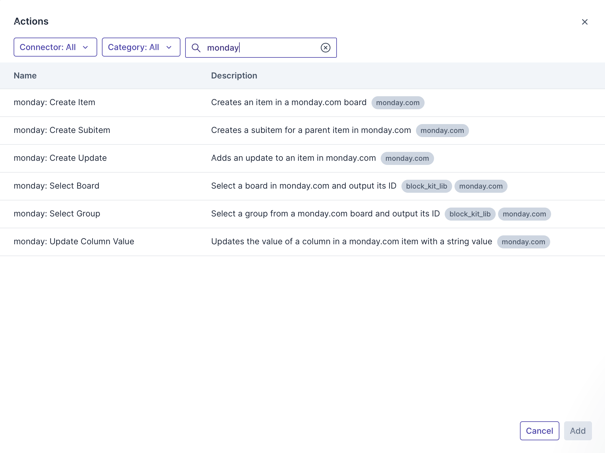
Task: Click the Name column header
Action: pos(25,76)
